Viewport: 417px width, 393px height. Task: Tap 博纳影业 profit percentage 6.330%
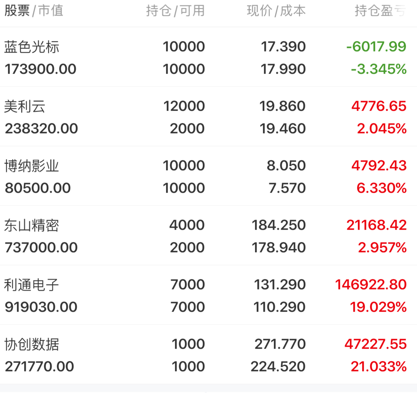[x=382, y=188]
